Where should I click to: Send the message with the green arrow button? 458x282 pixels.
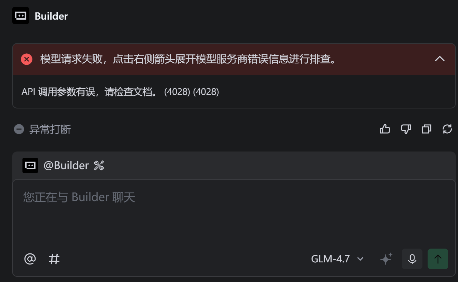coord(438,259)
